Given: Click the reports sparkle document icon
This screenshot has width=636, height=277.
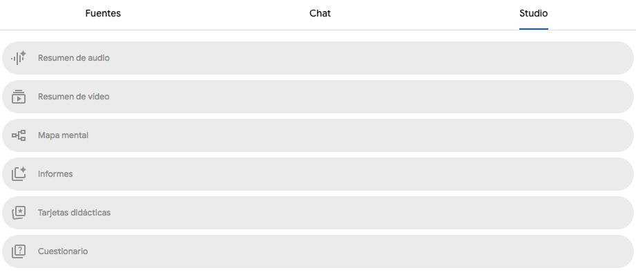Looking at the screenshot, I should tap(19, 174).
